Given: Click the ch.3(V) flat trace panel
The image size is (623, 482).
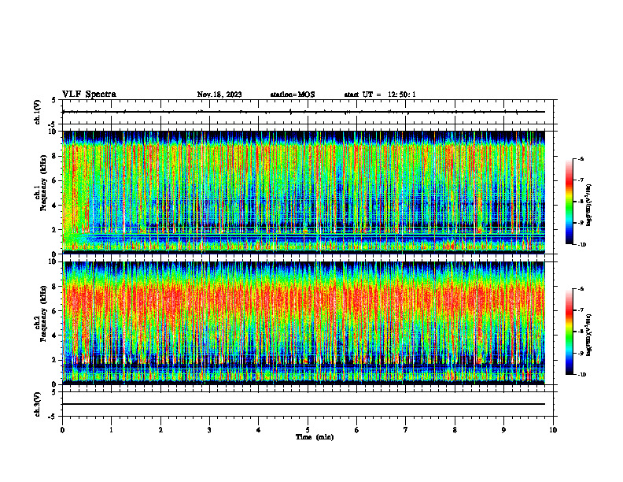Looking at the screenshot, I should click(309, 404).
